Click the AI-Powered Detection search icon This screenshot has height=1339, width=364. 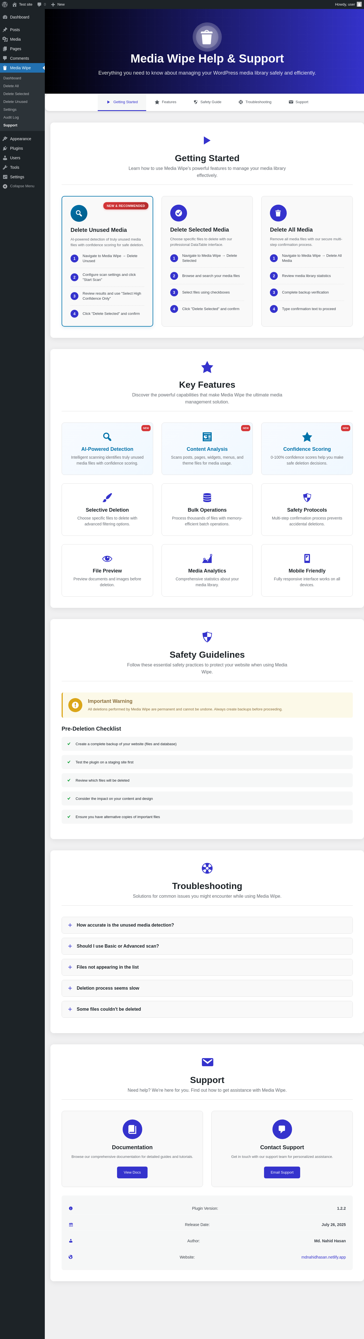pos(107,437)
